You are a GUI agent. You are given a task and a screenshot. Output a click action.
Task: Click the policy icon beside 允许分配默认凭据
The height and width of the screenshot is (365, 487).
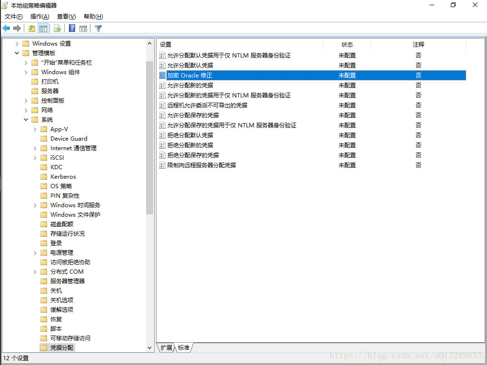click(162, 66)
